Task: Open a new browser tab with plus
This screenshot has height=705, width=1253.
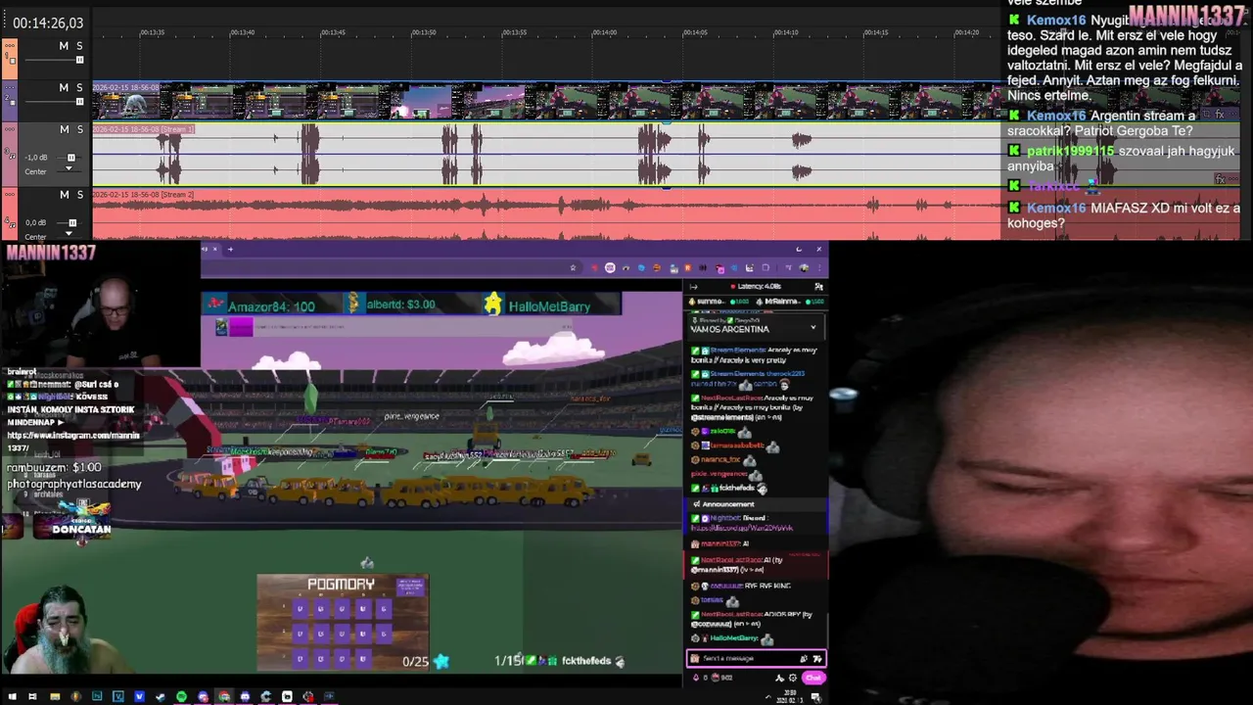Action: click(230, 249)
